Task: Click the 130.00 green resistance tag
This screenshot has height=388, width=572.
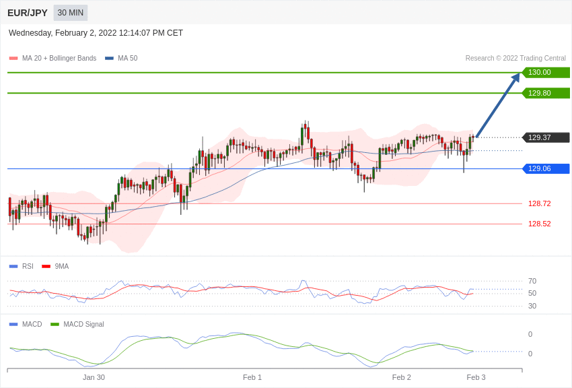Action: 546,72
